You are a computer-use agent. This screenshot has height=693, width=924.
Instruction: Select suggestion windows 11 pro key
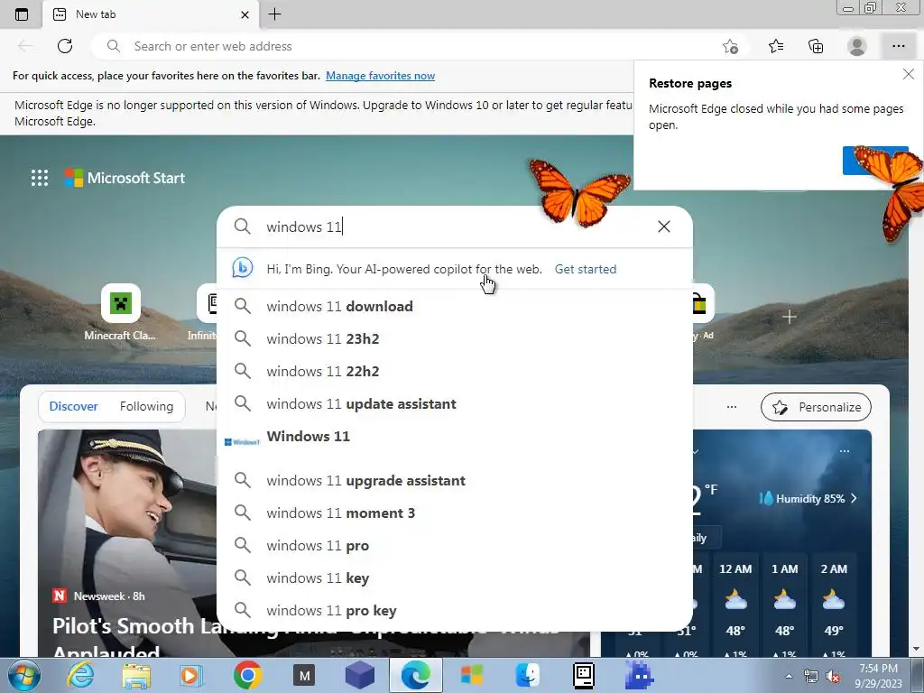(455, 610)
